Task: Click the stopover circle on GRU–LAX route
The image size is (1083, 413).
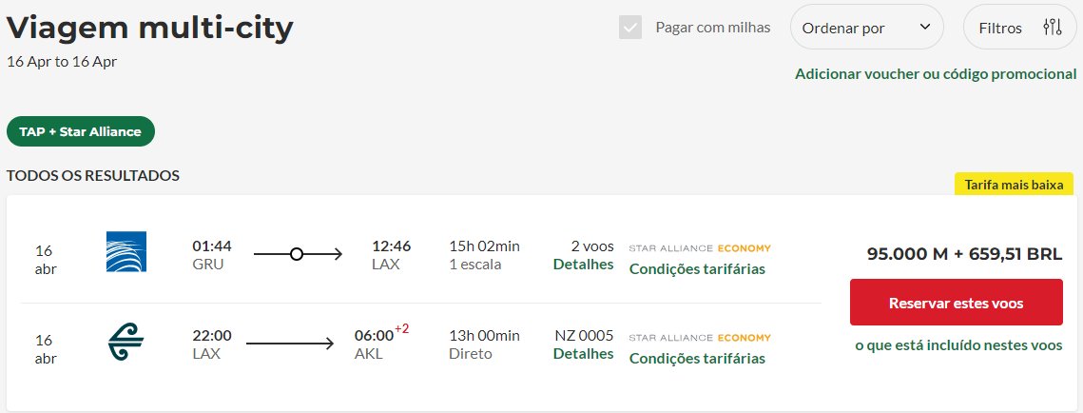Action: coord(297,255)
